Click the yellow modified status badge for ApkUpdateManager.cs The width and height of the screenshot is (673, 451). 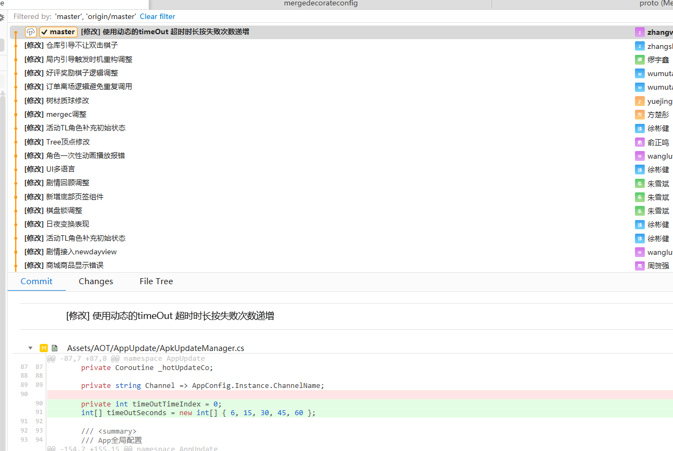(44, 348)
